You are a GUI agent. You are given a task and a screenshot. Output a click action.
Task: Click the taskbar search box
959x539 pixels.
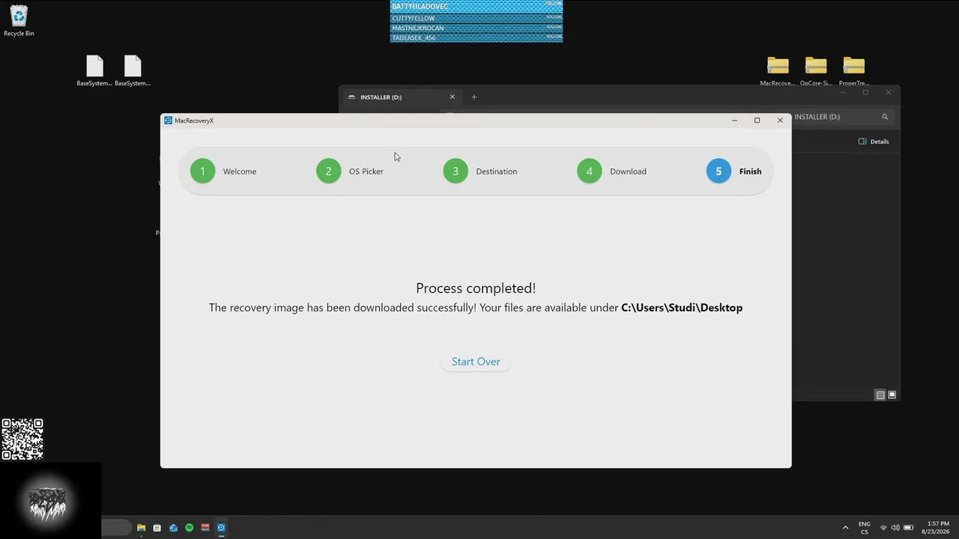click(x=116, y=528)
